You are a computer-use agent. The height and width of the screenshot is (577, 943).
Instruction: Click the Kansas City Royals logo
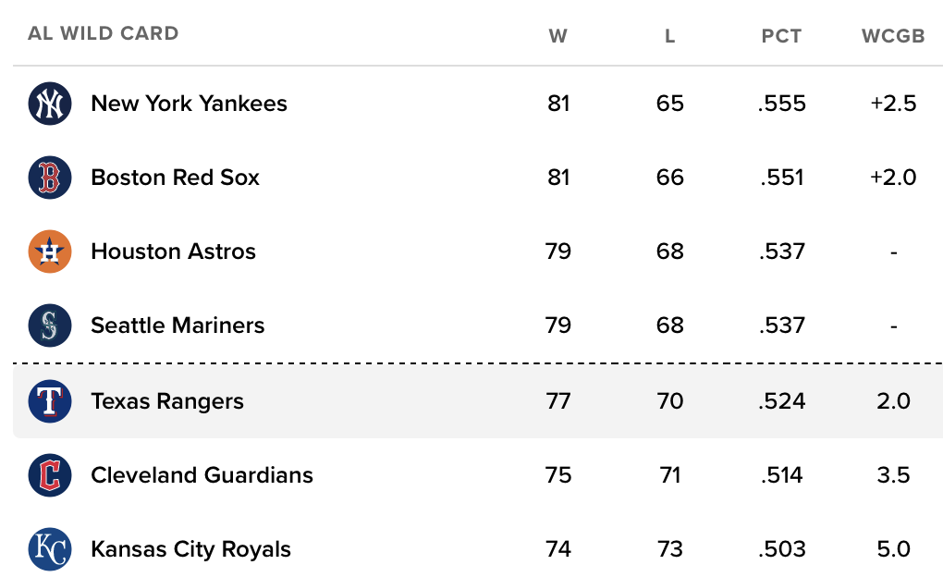pyautogui.click(x=50, y=549)
